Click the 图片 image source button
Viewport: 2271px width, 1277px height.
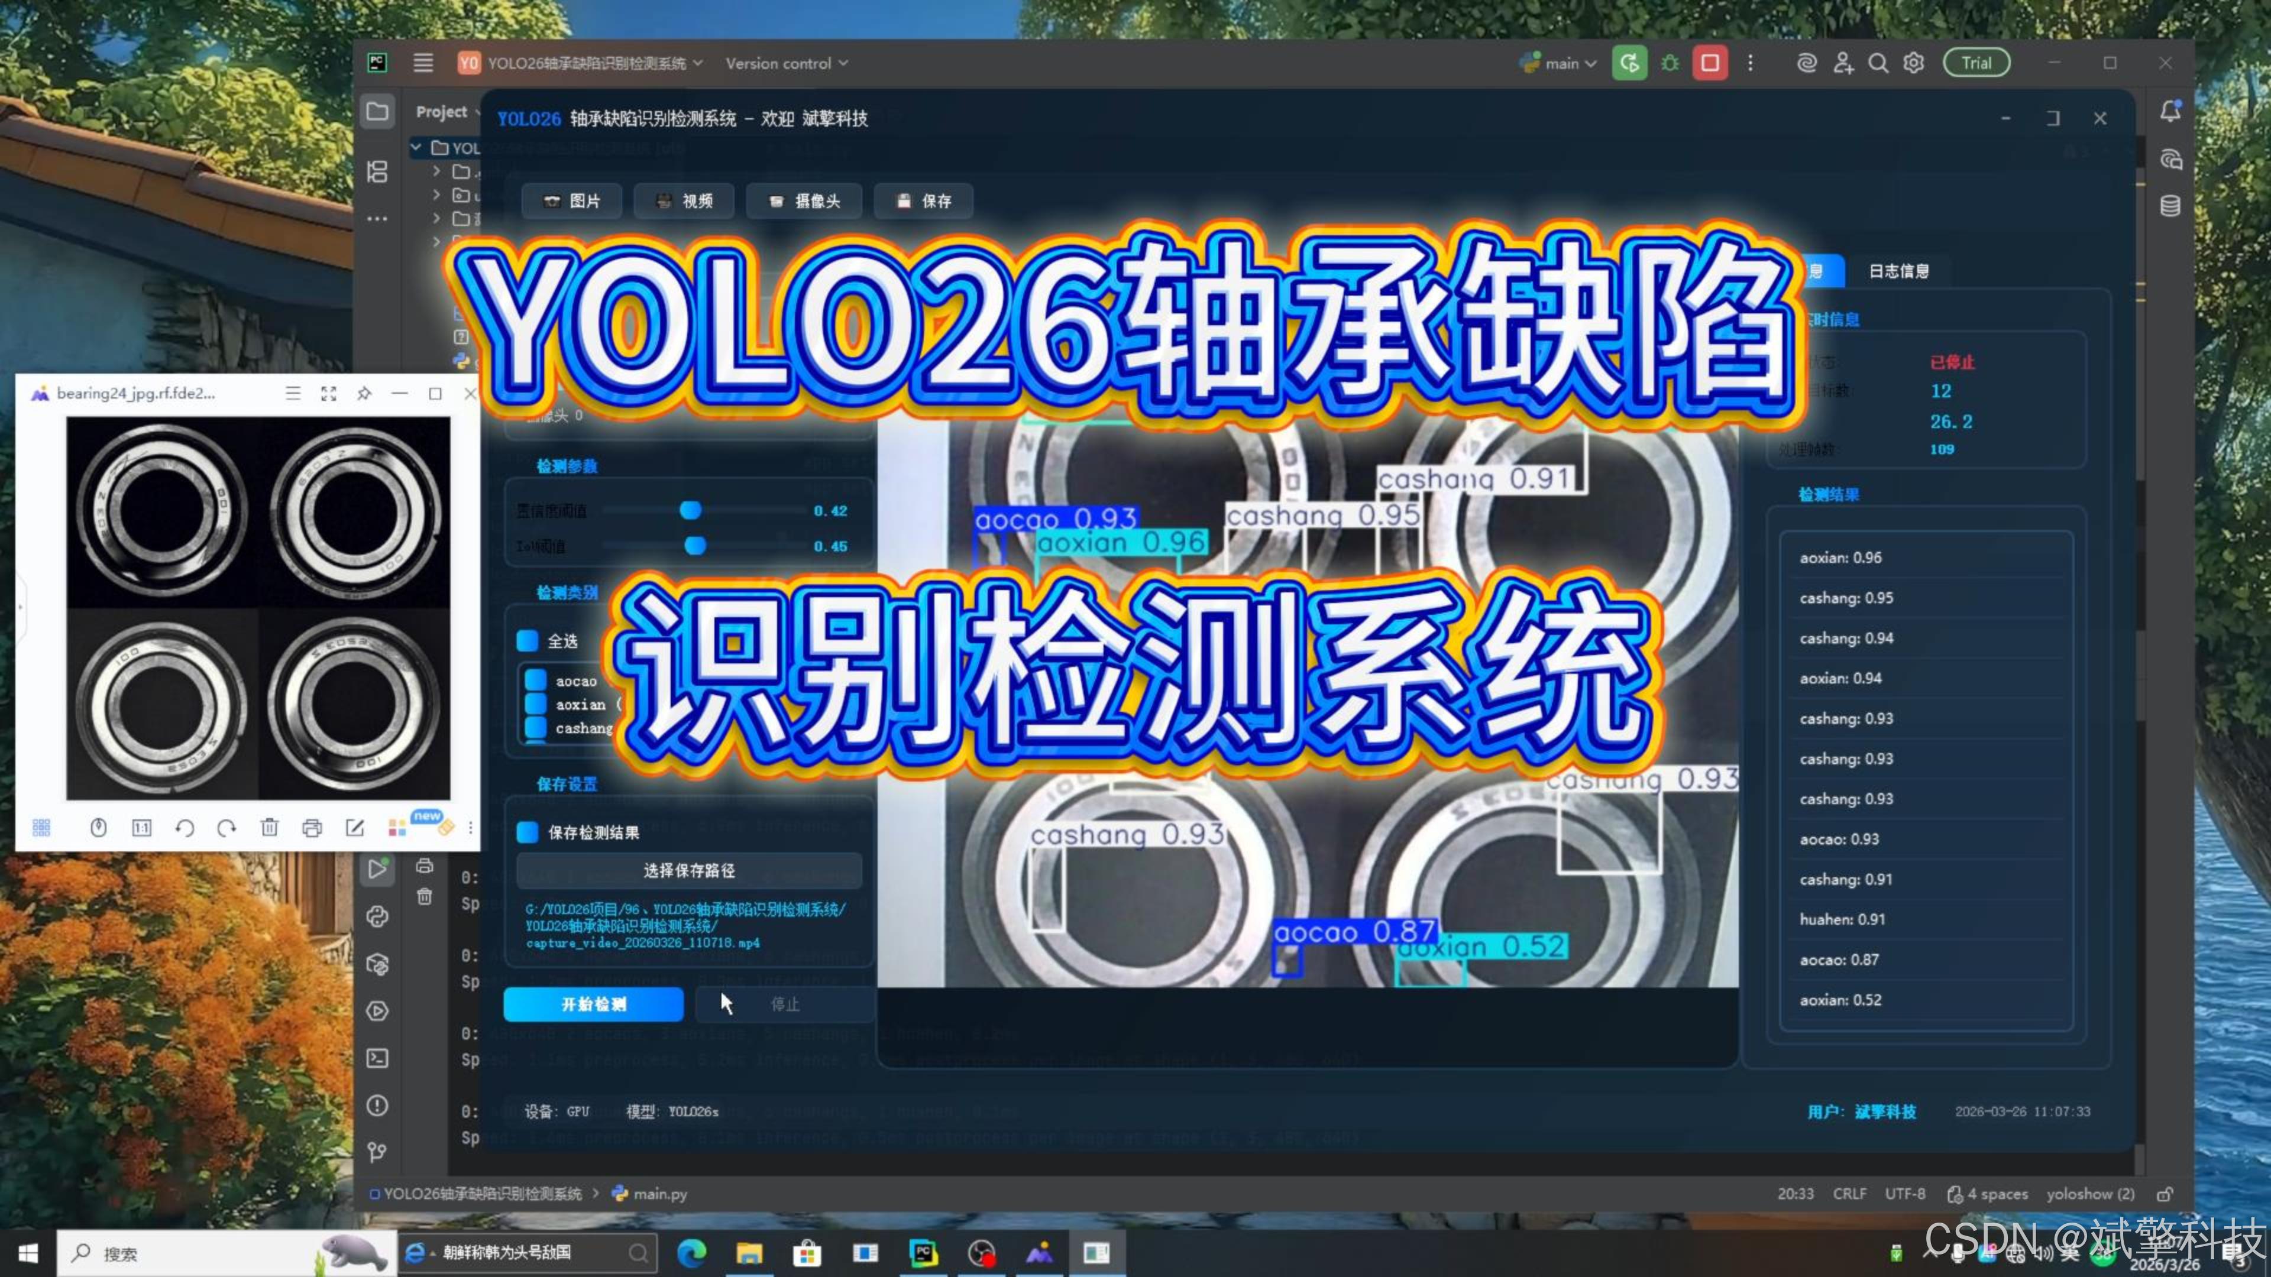tap(571, 201)
